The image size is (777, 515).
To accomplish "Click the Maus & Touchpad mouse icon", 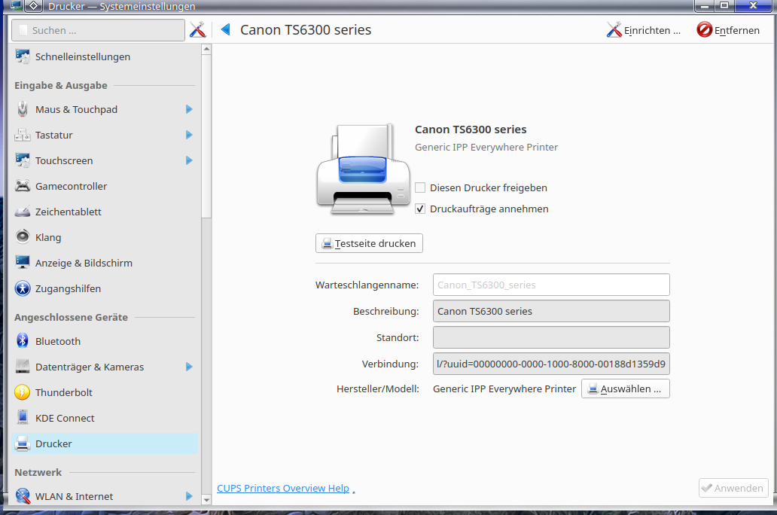I will (x=23, y=109).
